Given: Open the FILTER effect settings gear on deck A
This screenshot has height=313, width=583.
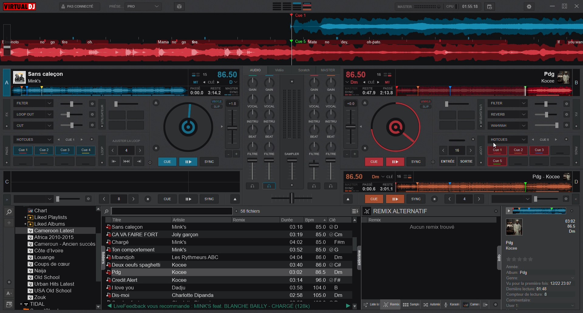Looking at the screenshot, I should (92, 104).
